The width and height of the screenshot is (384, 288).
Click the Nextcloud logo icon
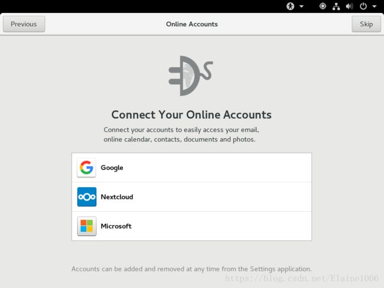coord(87,197)
